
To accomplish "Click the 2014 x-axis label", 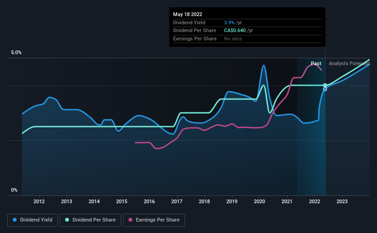I will point(94,201).
